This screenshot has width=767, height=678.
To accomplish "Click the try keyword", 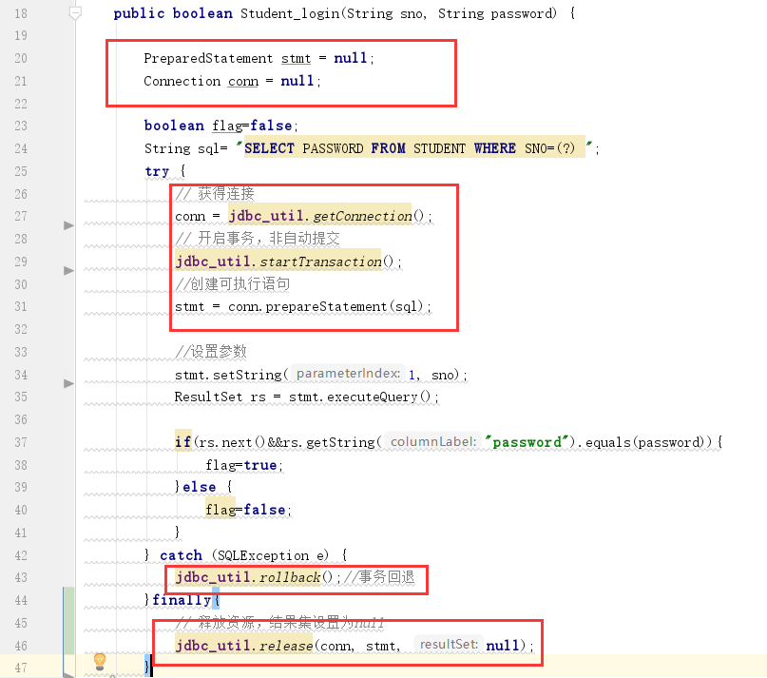I will (x=157, y=172).
